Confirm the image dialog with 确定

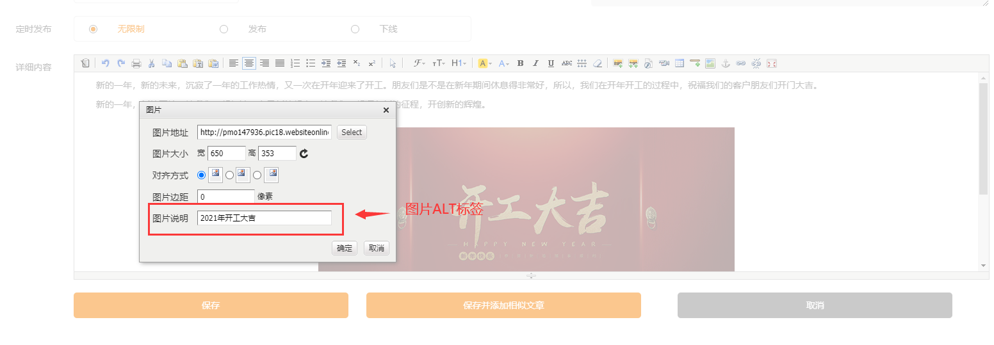345,248
